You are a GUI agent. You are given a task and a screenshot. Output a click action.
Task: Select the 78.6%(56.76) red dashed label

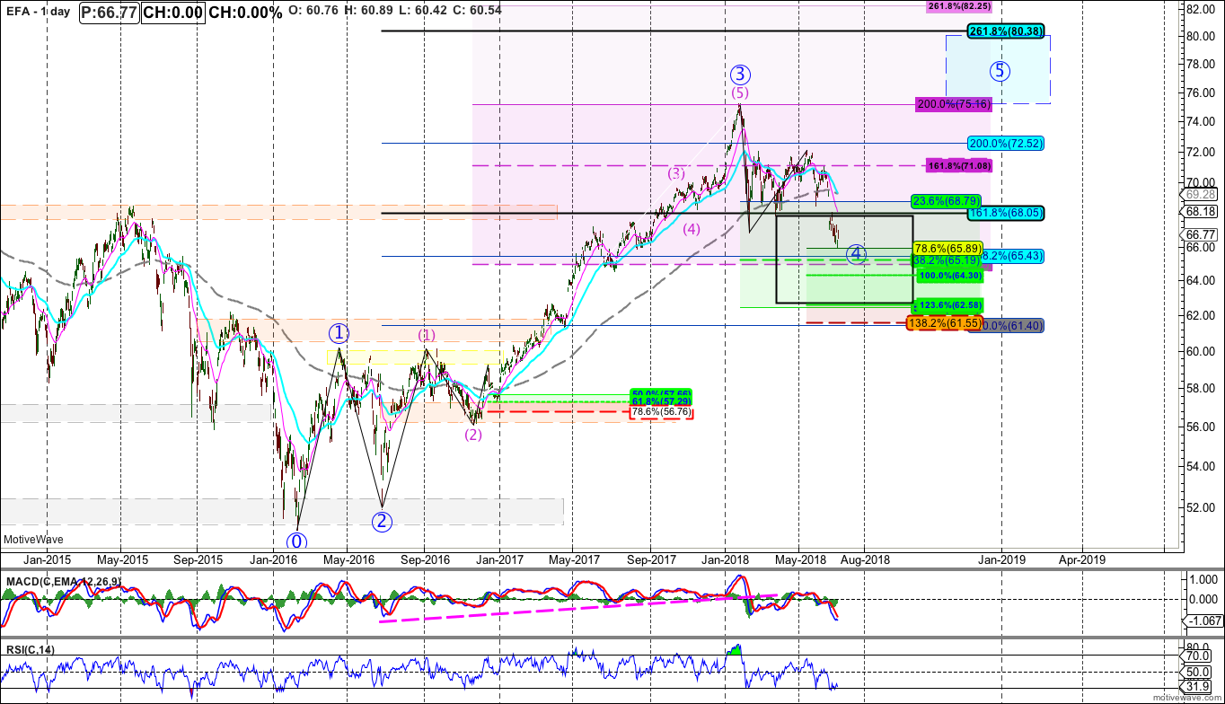coord(661,412)
